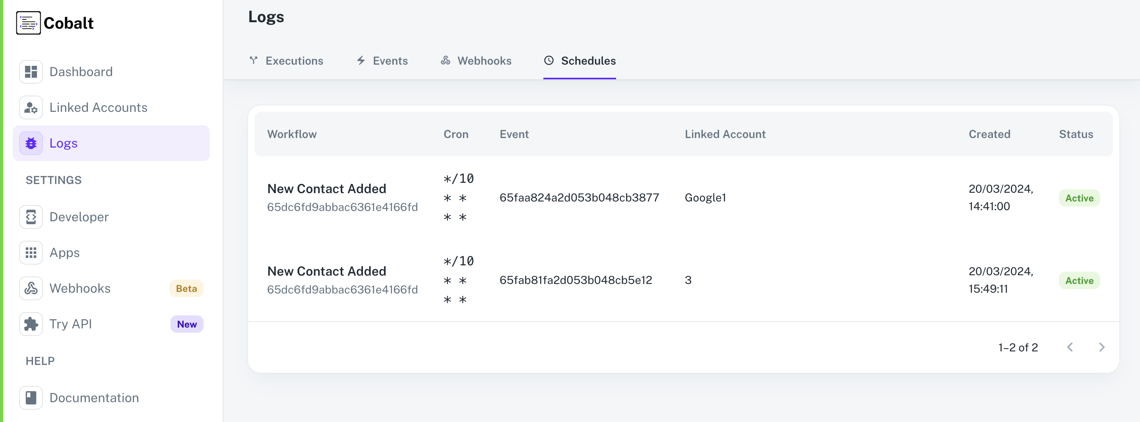Viewport: 1140px width, 422px height.
Task: Click the Documentation book icon
Action: tap(31, 398)
